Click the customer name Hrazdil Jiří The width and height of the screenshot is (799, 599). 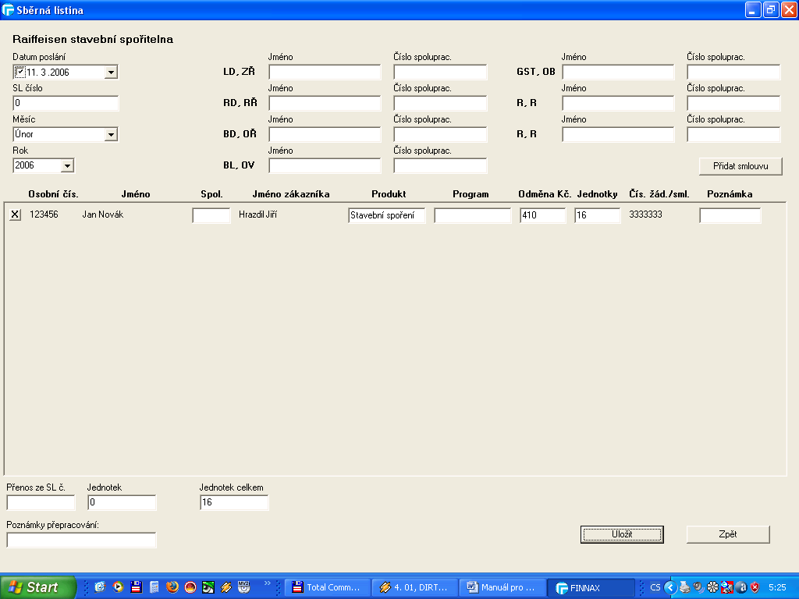(257, 214)
